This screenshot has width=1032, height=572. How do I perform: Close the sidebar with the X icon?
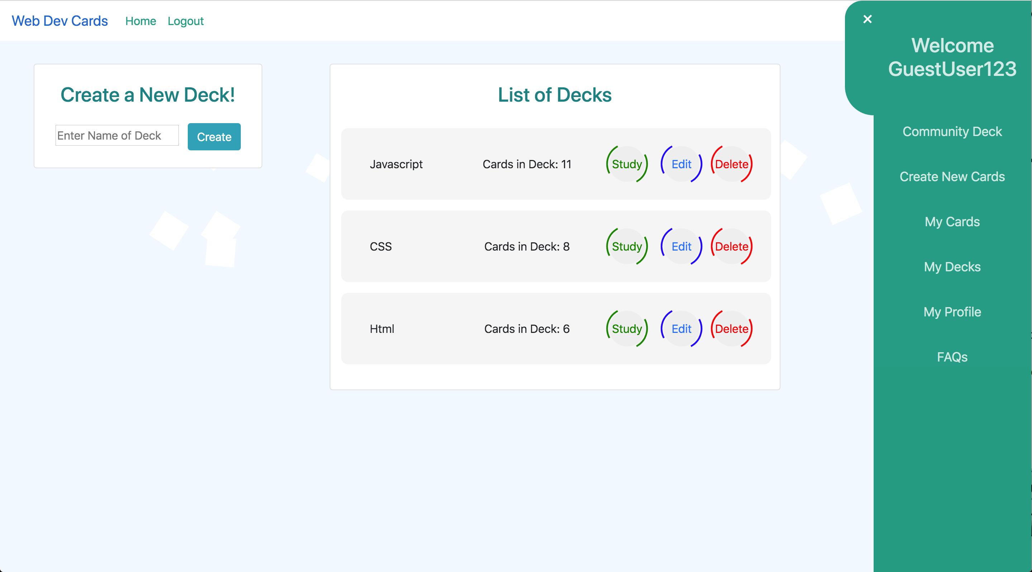(x=867, y=19)
